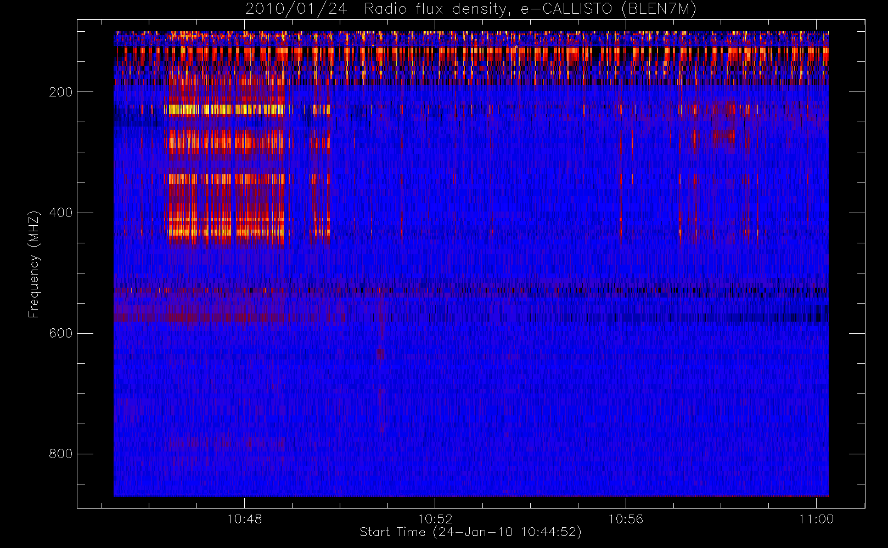Click the '11:00' time tick label

816,519
